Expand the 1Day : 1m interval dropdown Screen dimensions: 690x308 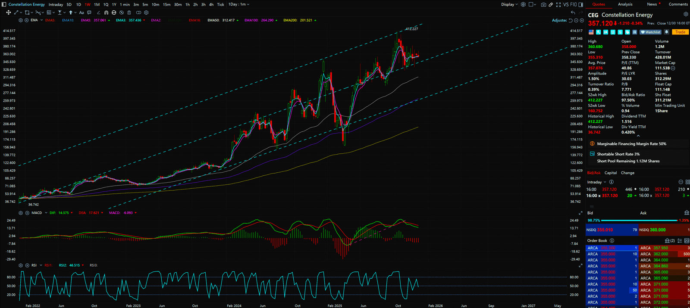[x=238, y=4]
